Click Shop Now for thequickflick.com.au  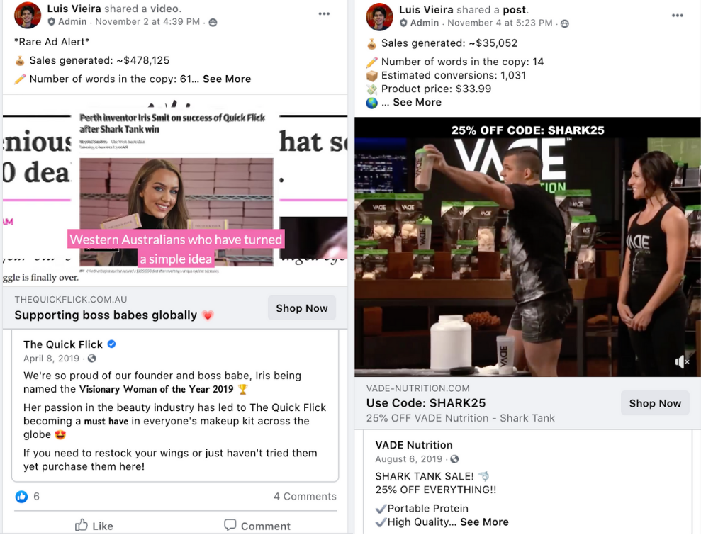[302, 308]
